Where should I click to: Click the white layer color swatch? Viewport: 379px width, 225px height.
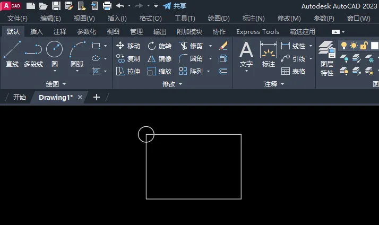pos(374,46)
